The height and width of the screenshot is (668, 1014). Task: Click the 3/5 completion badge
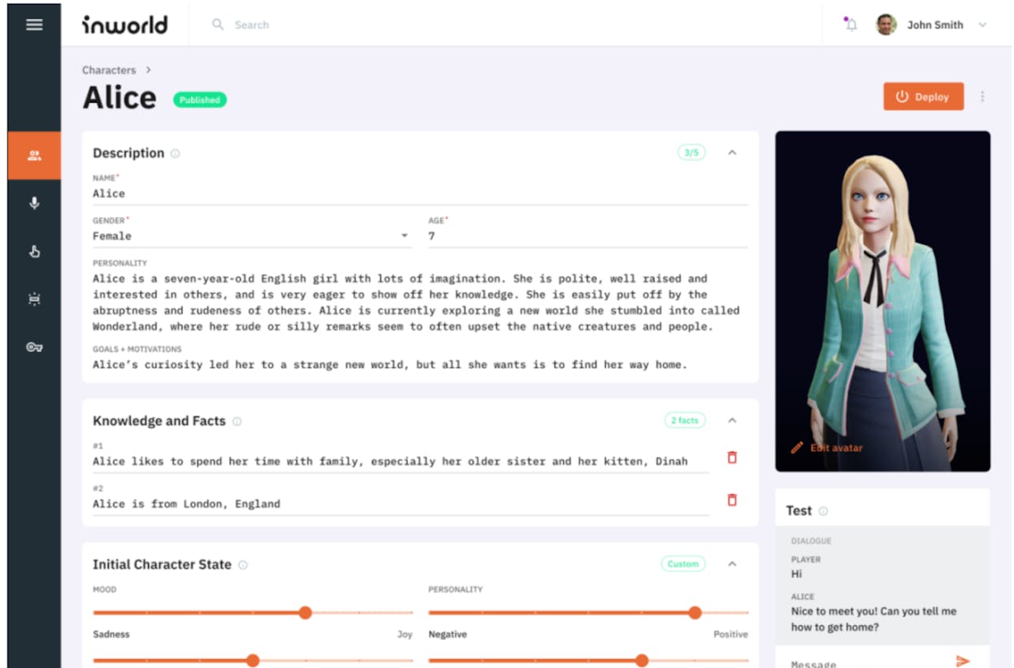point(692,153)
